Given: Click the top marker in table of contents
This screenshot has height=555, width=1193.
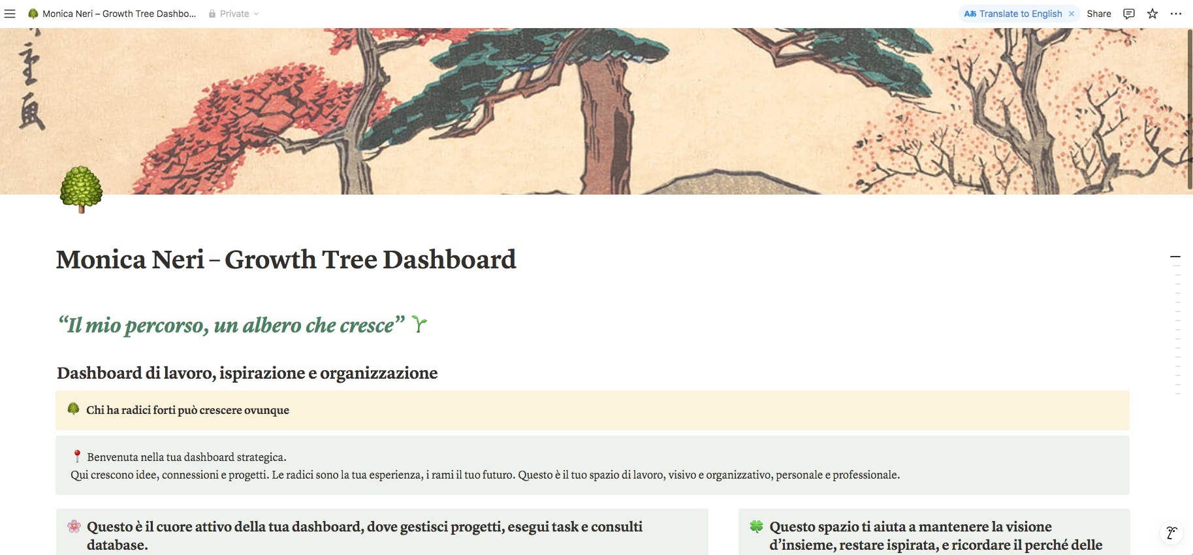Looking at the screenshot, I should point(1175,257).
